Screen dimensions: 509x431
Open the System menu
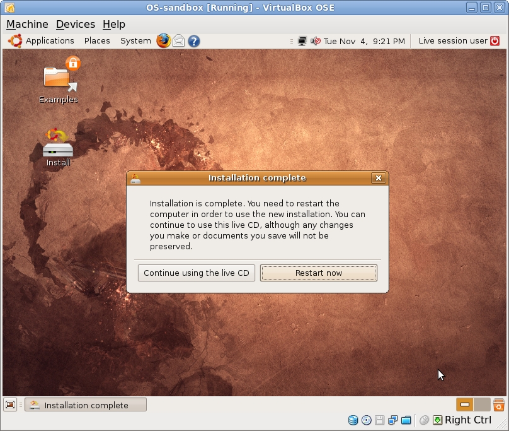point(135,40)
